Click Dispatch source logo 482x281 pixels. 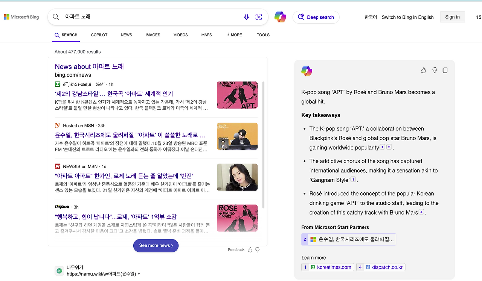tap(62, 207)
